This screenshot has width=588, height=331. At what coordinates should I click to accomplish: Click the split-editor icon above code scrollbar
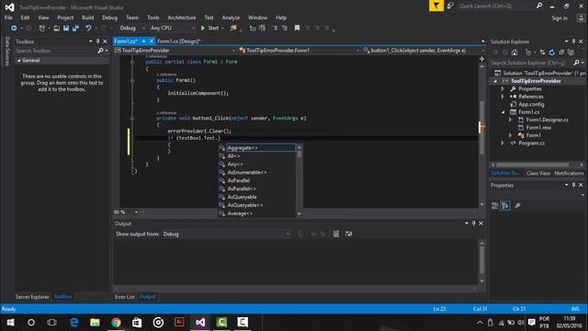(481, 59)
